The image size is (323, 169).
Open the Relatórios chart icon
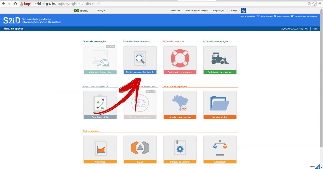tap(100, 148)
